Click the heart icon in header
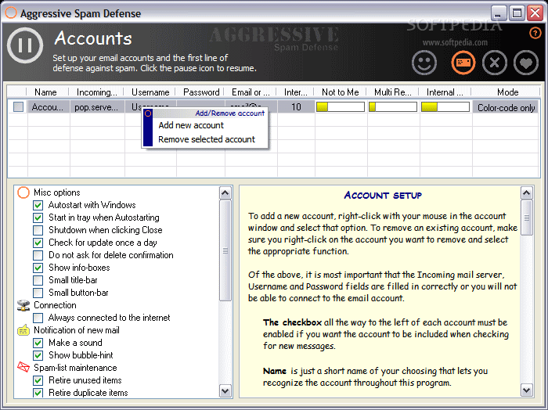 (x=526, y=63)
